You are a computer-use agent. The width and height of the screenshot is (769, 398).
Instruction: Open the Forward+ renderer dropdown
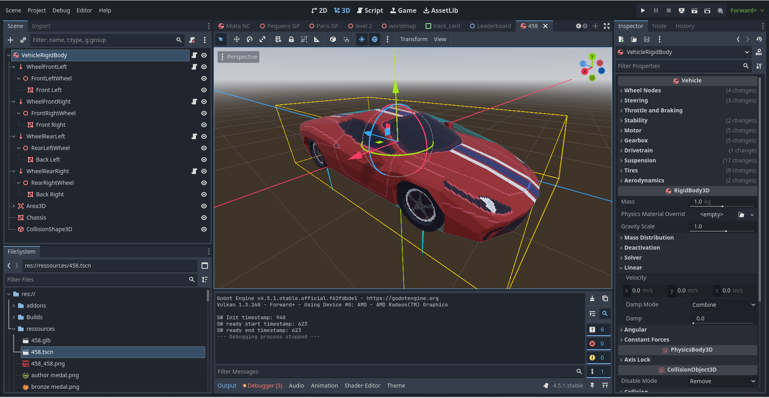click(x=747, y=10)
